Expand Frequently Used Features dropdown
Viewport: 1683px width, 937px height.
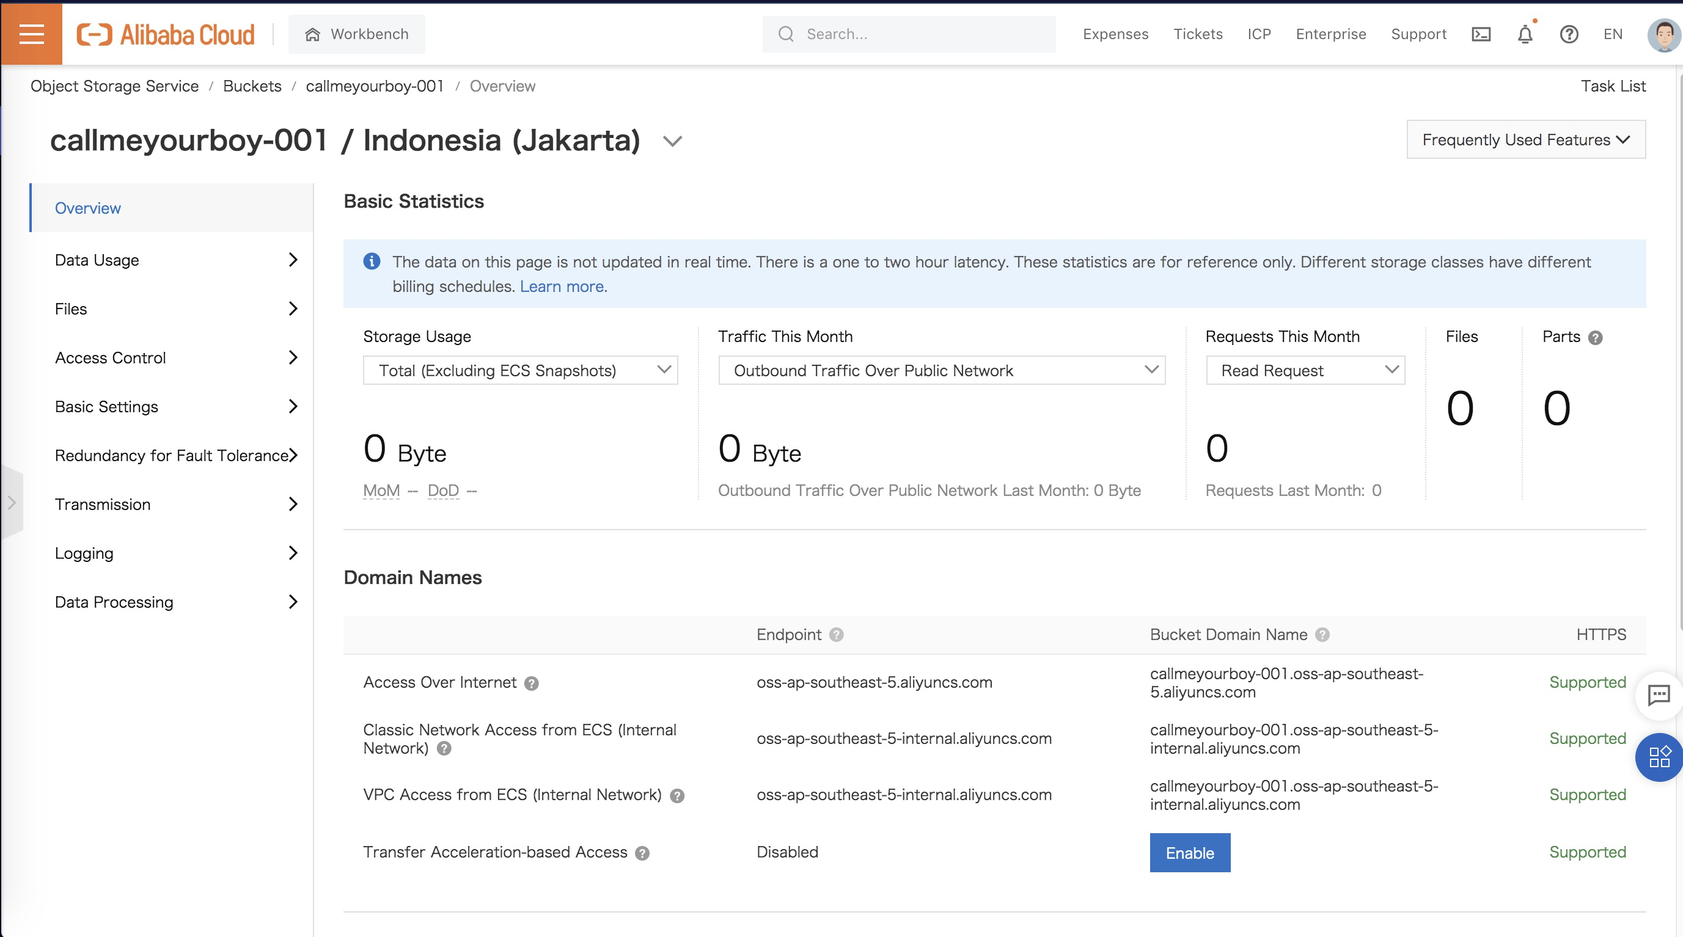pyautogui.click(x=1525, y=140)
